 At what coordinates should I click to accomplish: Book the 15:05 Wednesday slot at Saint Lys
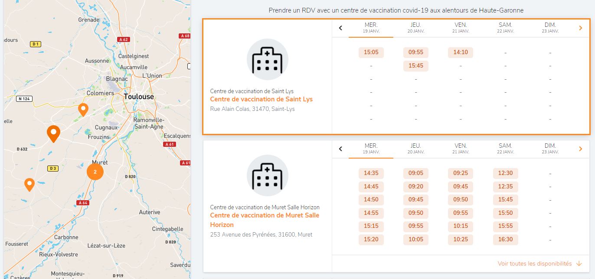tap(371, 52)
